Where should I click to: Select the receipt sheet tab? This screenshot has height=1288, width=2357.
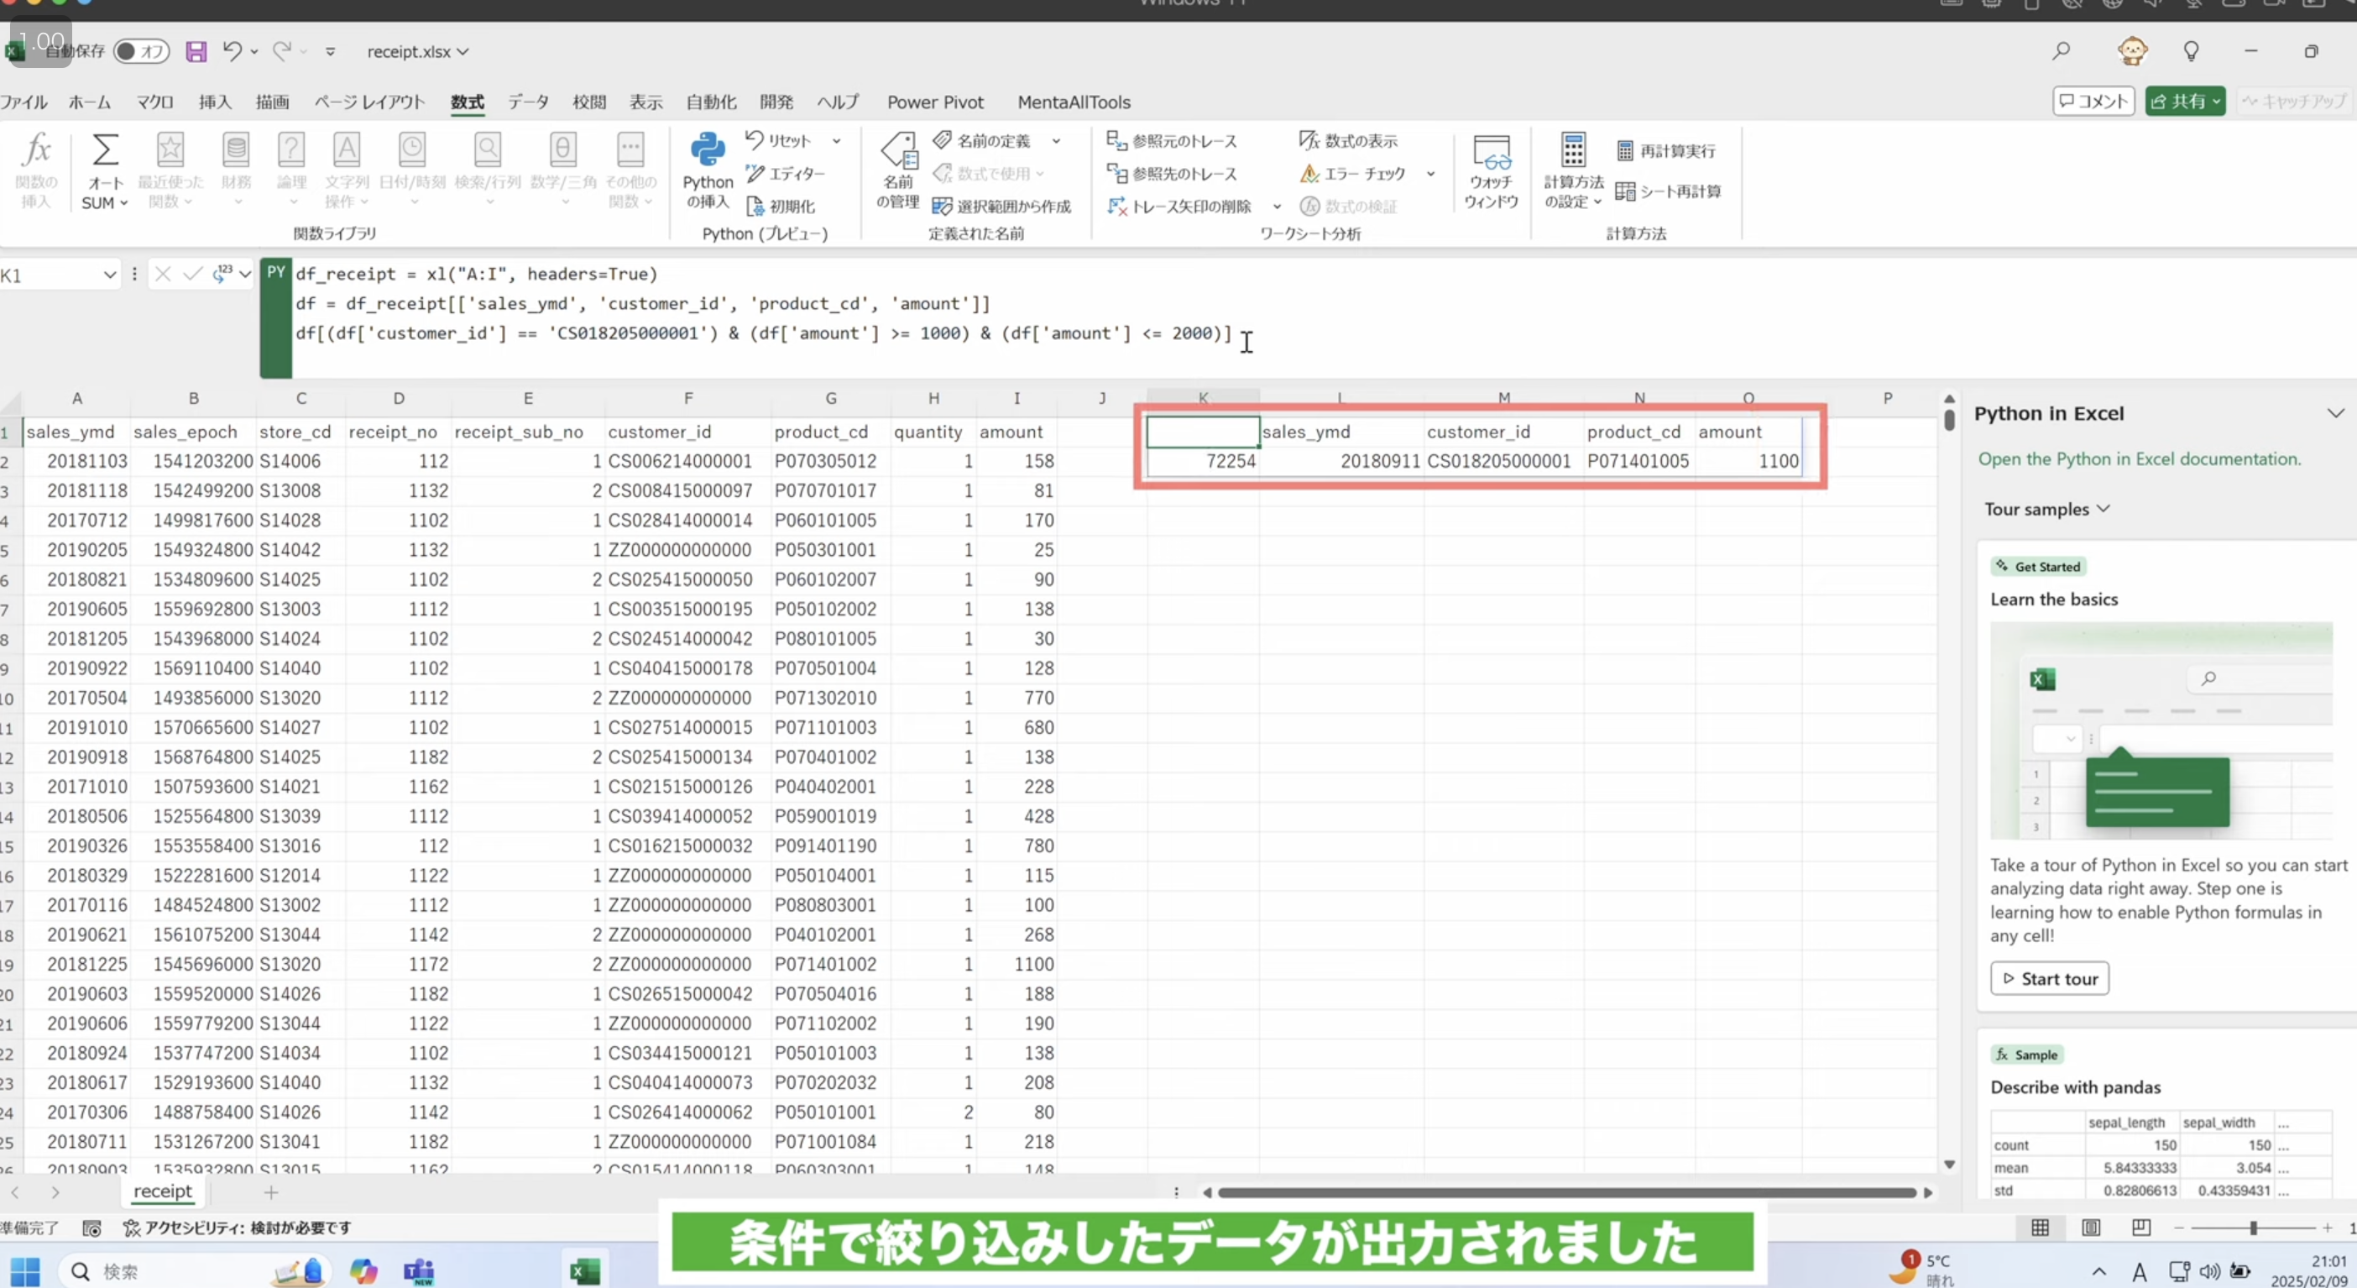click(163, 1191)
